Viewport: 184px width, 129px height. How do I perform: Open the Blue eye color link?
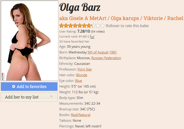[78, 81]
